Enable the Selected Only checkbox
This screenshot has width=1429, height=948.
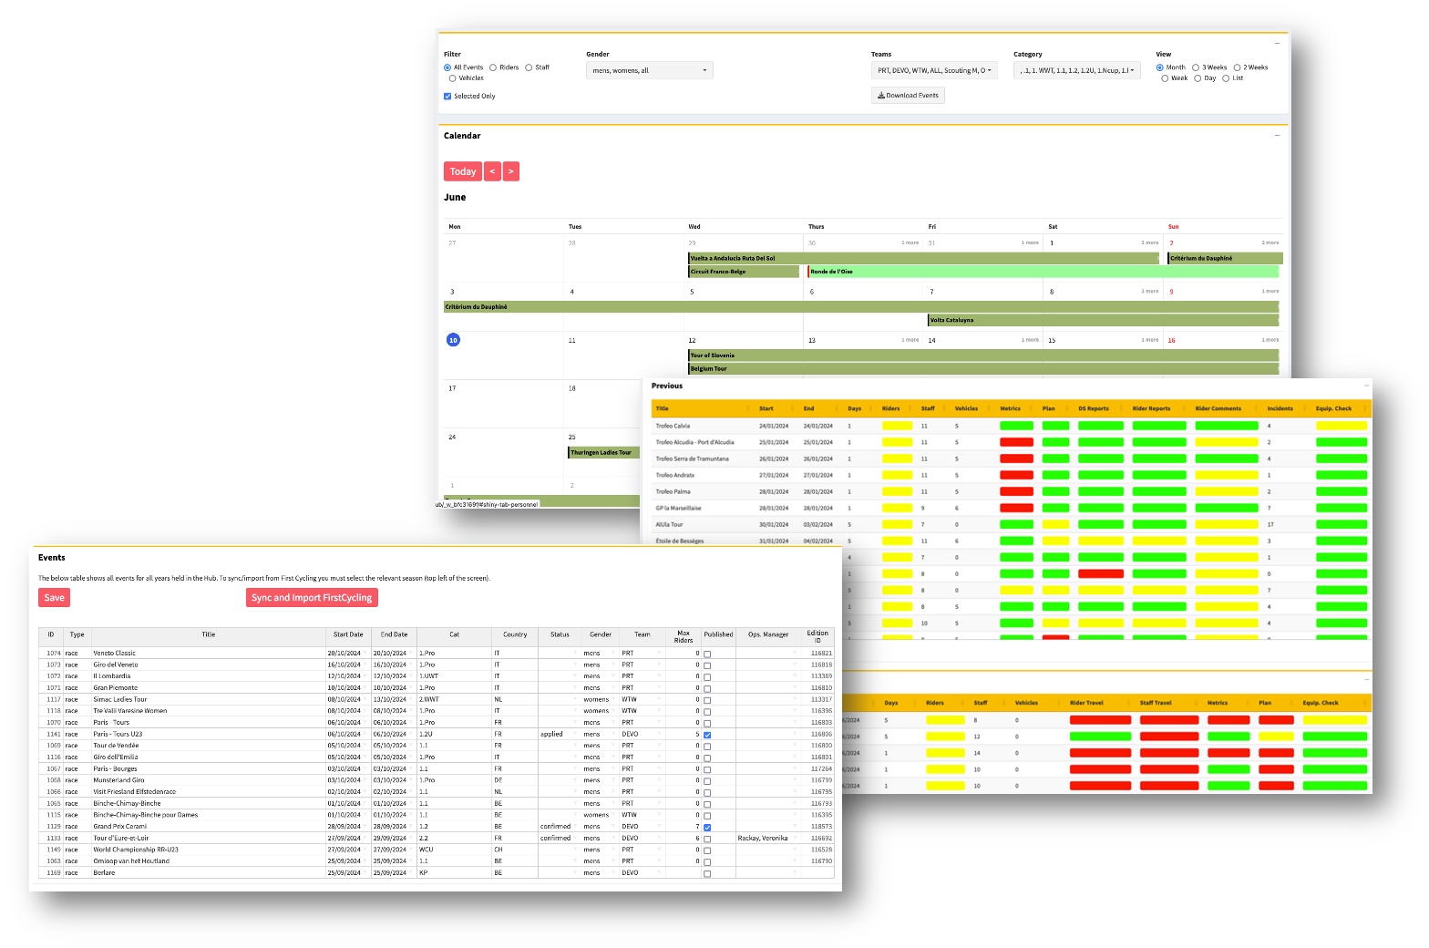click(x=447, y=96)
